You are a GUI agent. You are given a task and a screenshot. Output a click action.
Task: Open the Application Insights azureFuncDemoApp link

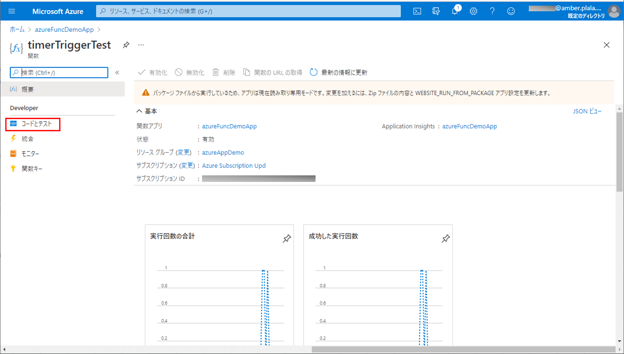point(469,127)
